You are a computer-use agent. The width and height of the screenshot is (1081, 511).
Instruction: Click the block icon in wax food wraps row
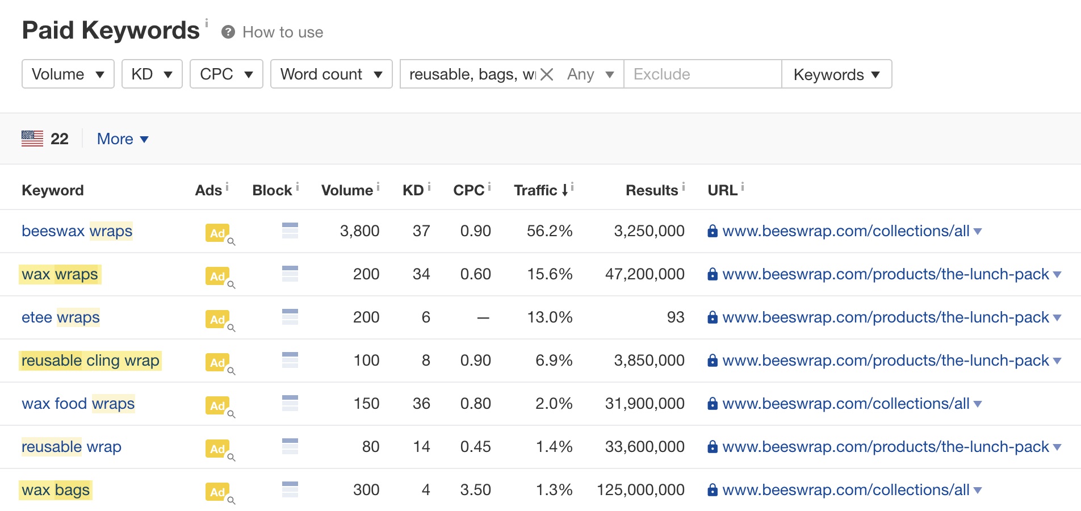click(290, 404)
